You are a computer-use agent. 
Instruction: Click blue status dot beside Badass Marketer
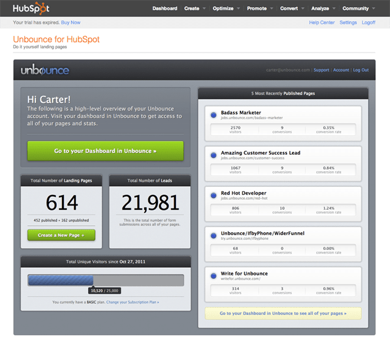213,115
